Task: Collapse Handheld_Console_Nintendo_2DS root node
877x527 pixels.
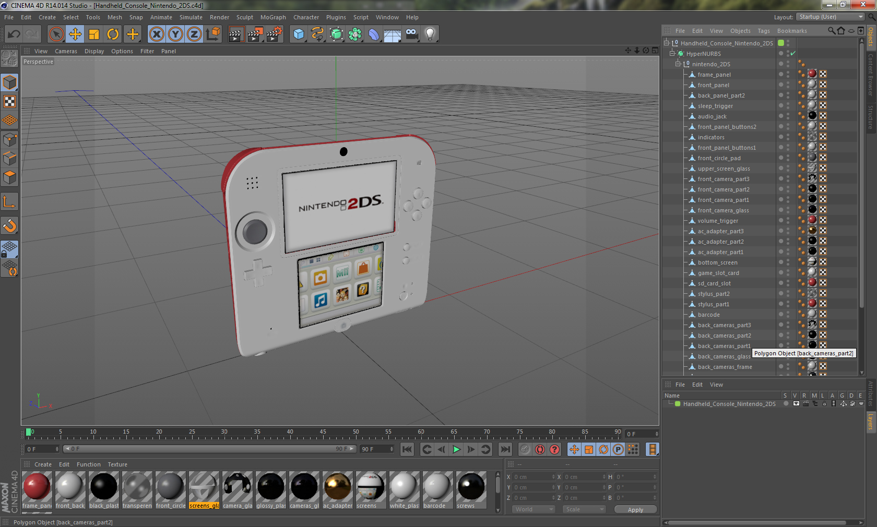Action: 667,43
